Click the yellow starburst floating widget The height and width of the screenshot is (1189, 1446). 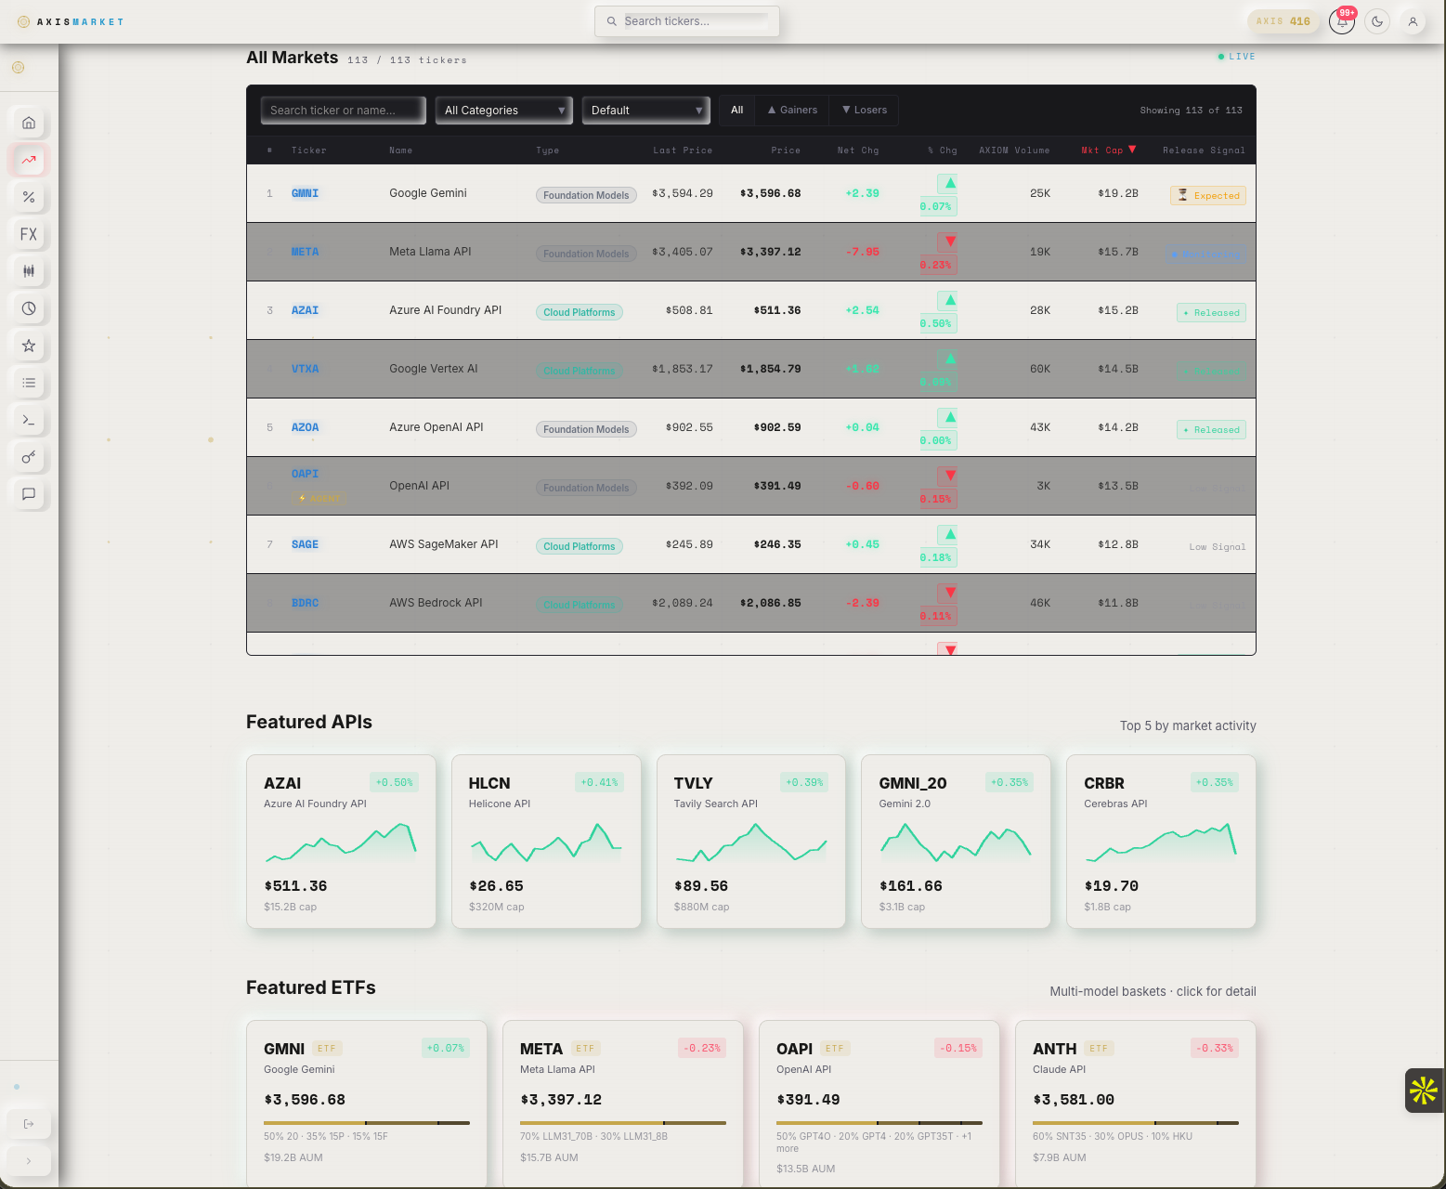[x=1424, y=1091]
